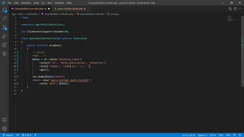Screen dimensions: 244x137
Task: Open the View menu
Action: [36, 3]
